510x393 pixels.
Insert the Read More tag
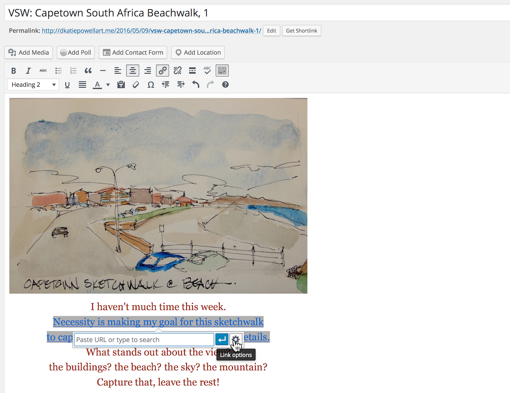(192, 71)
